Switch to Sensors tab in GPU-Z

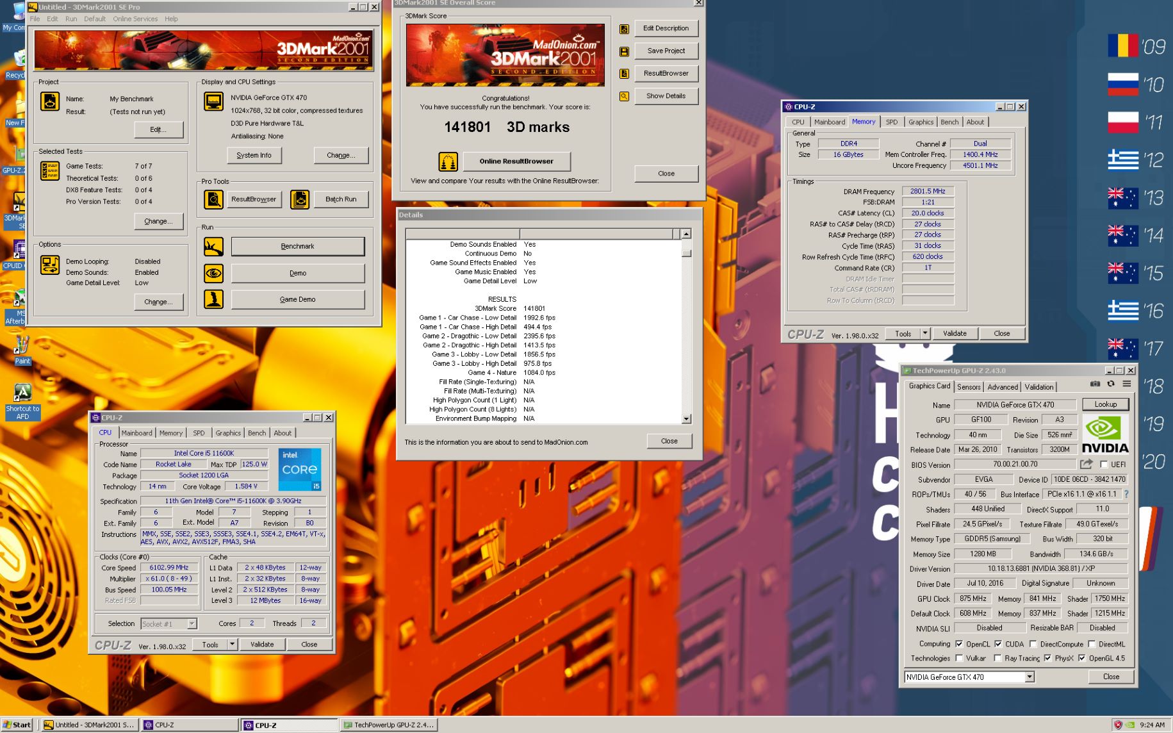point(969,387)
